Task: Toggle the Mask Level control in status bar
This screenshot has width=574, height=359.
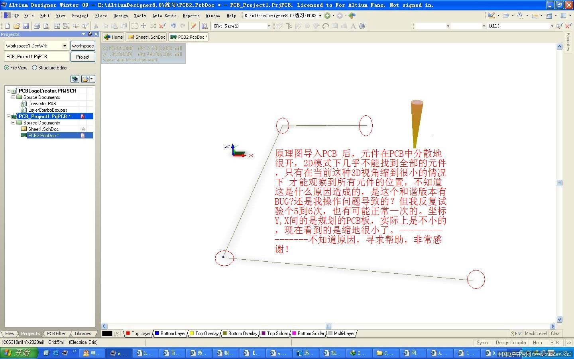Action: (x=536, y=333)
